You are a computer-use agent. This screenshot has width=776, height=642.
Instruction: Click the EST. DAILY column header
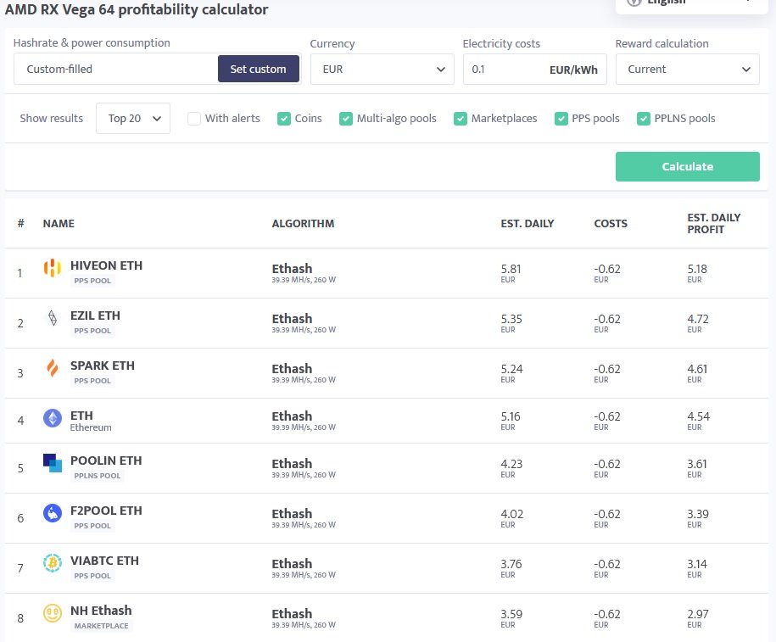pos(527,223)
